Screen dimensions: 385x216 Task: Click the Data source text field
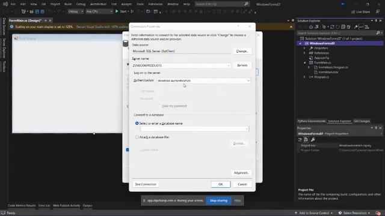pyautogui.click(x=181, y=51)
